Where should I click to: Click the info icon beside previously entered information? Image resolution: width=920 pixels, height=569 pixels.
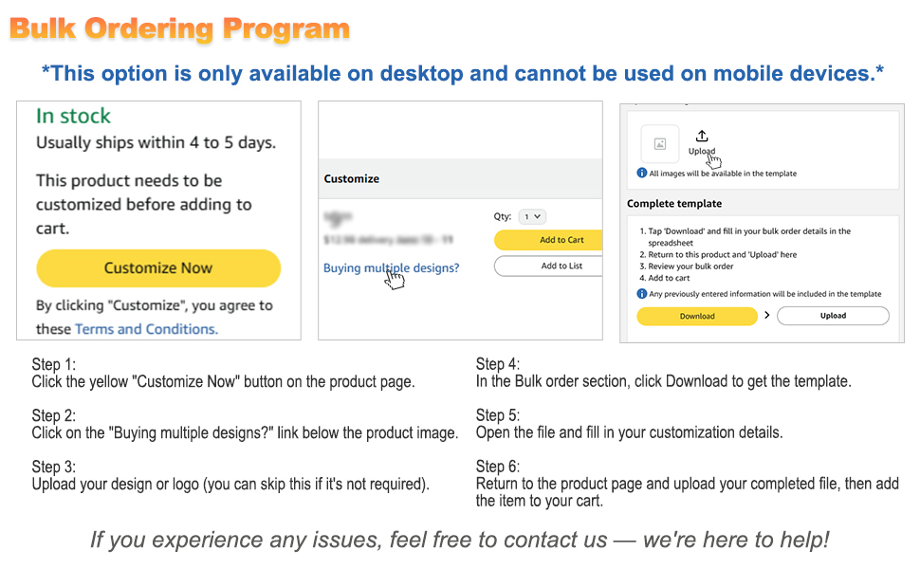pyautogui.click(x=642, y=293)
